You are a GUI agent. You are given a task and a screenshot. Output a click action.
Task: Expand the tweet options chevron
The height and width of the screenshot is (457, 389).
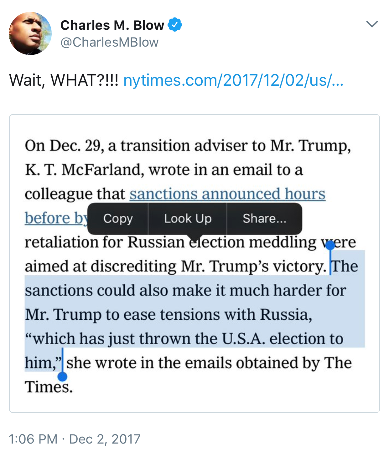pos(372,24)
